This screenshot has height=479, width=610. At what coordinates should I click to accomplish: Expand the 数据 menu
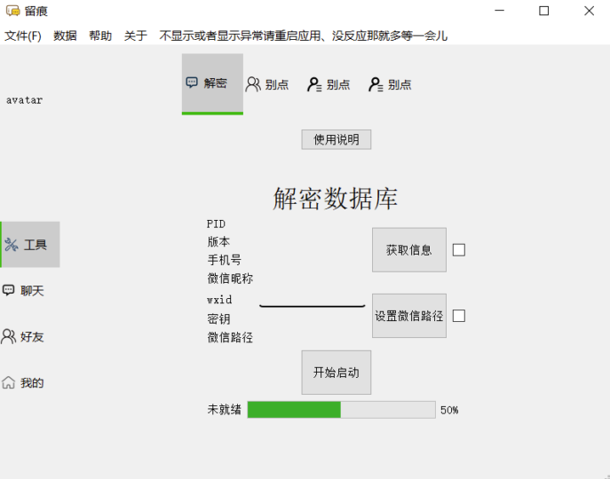coord(65,36)
